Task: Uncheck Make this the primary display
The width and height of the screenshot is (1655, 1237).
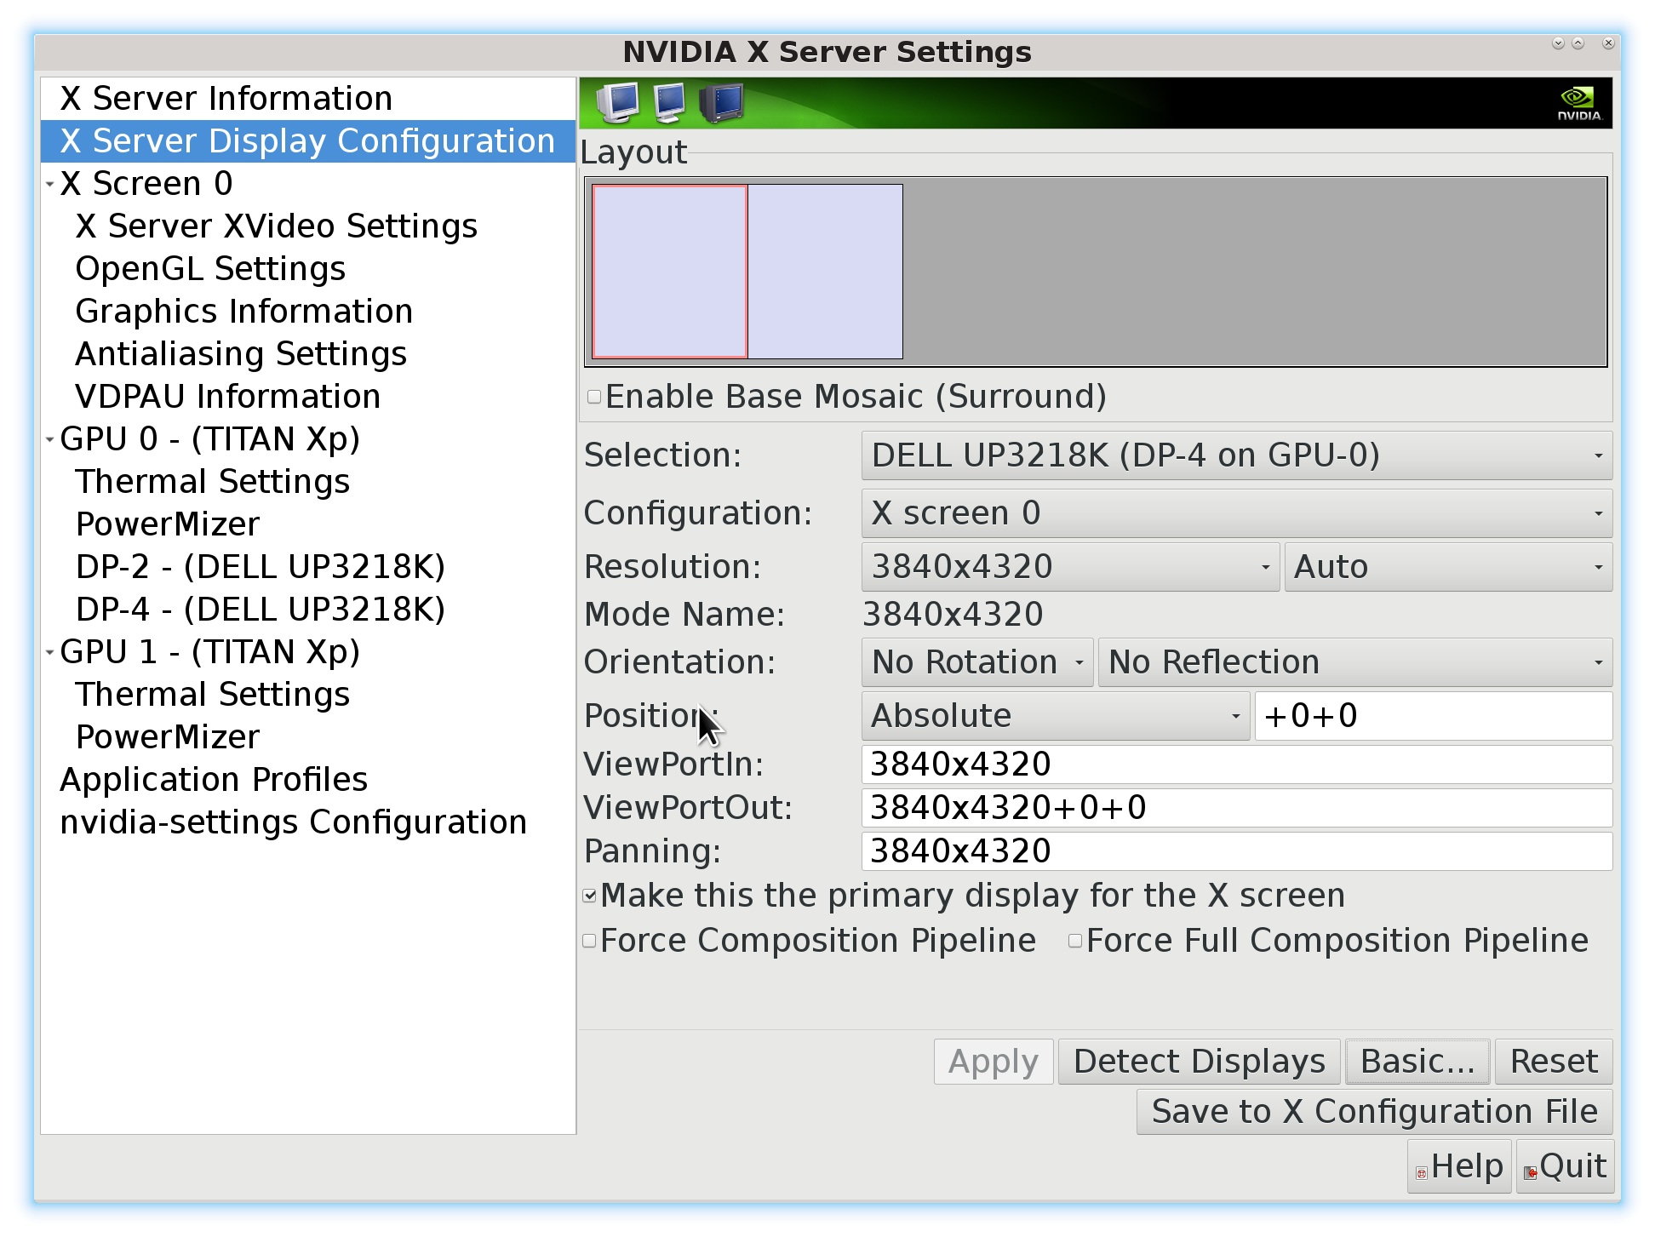Action: point(589,896)
